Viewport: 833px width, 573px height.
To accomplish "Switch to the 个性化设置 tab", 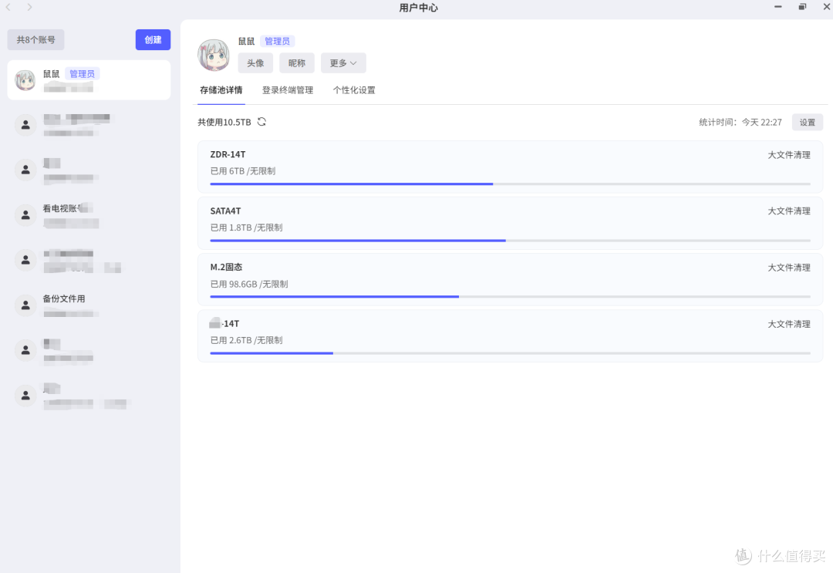I will point(354,90).
